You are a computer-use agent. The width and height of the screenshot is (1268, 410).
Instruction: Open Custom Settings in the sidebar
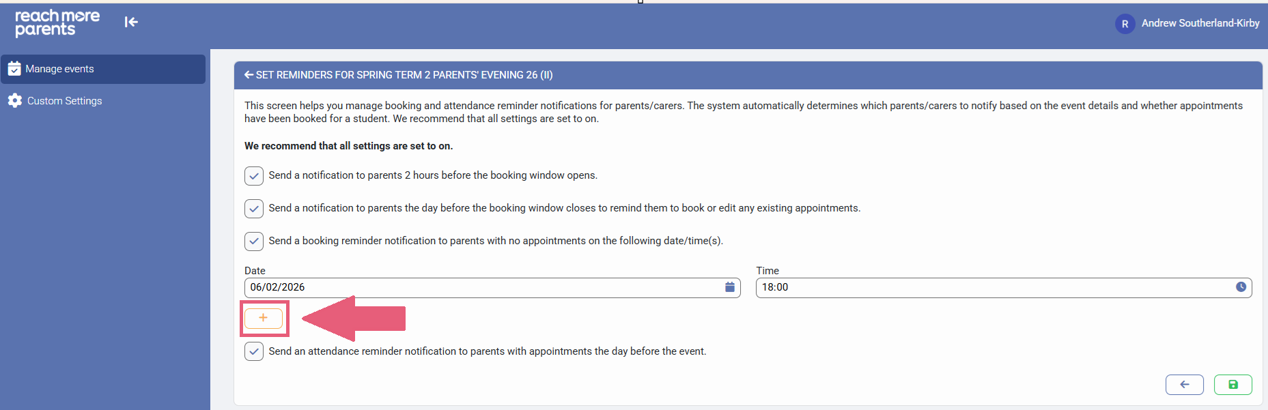(x=64, y=101)
